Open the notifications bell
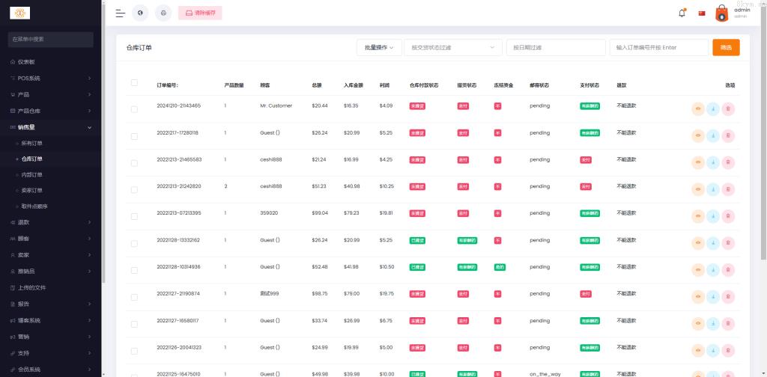The width and height of the screenshot is (767, 377). click(682, 13)
